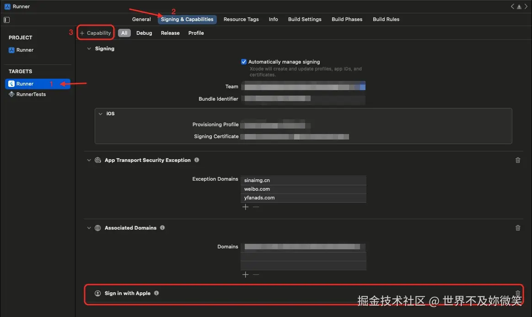Click the person icon next to Sign in with Apple
532x317 pixels.
click(x=97, y=293)
